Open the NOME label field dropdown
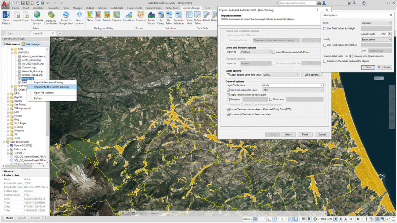The width and height of the screenshot is (397, 223). click(x=281, y=75)
